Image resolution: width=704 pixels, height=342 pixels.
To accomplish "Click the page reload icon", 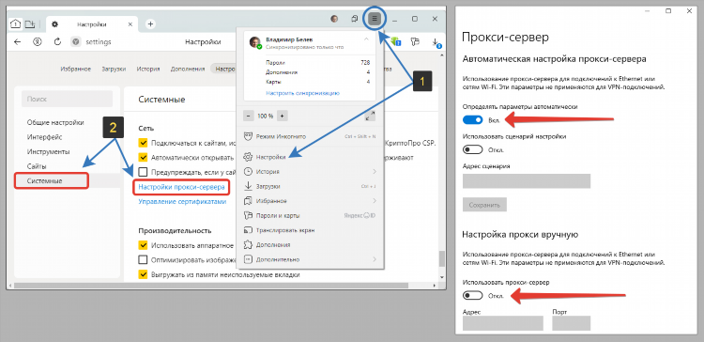I will (x=57, y=41).
